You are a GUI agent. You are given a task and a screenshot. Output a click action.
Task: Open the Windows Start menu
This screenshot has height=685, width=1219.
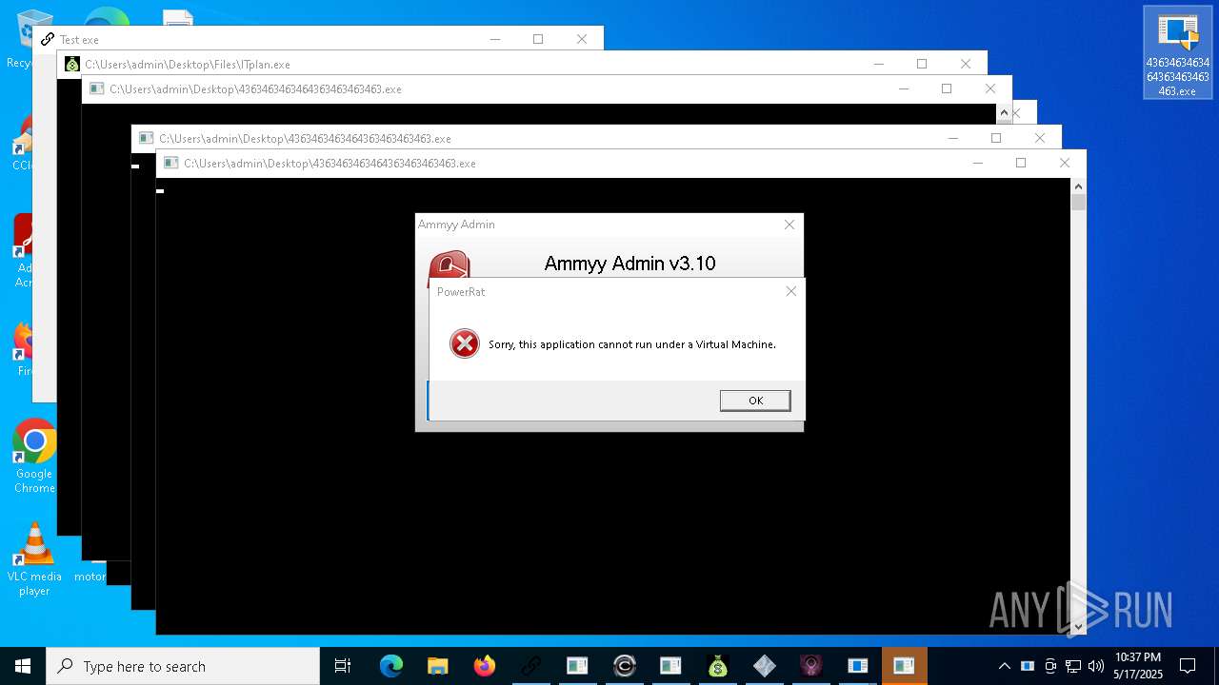[23, 666]
